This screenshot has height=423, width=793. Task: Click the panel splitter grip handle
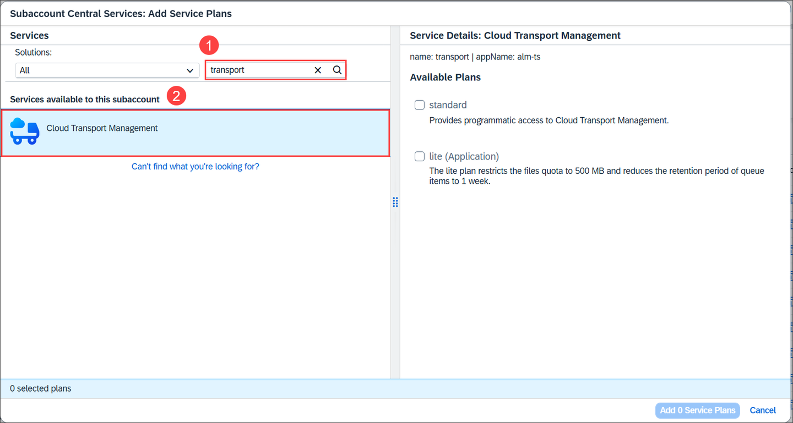(395, 202)
